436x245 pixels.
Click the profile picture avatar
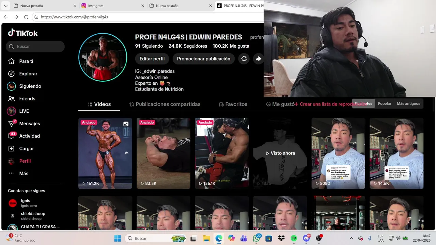tap(103, 57)
